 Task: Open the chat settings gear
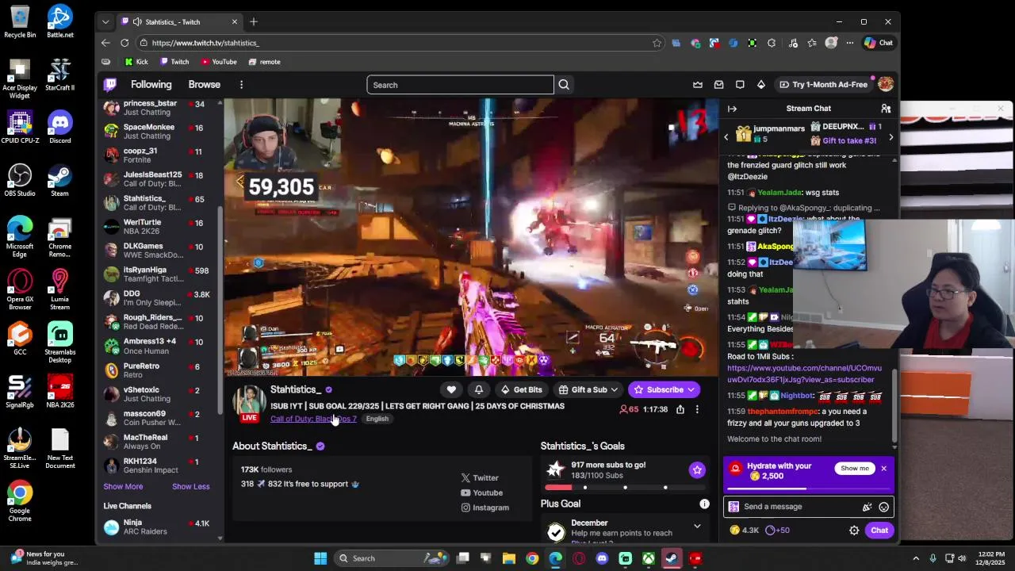854,531
